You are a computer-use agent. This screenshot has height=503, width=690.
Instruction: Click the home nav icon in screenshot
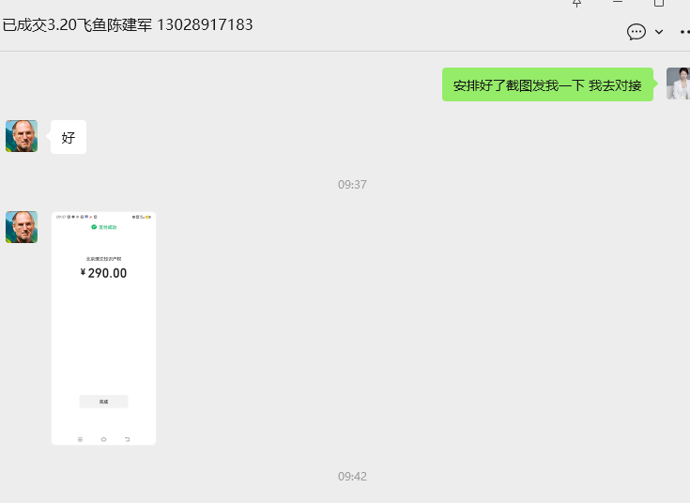pyautogui.click(x=104, y=439)
